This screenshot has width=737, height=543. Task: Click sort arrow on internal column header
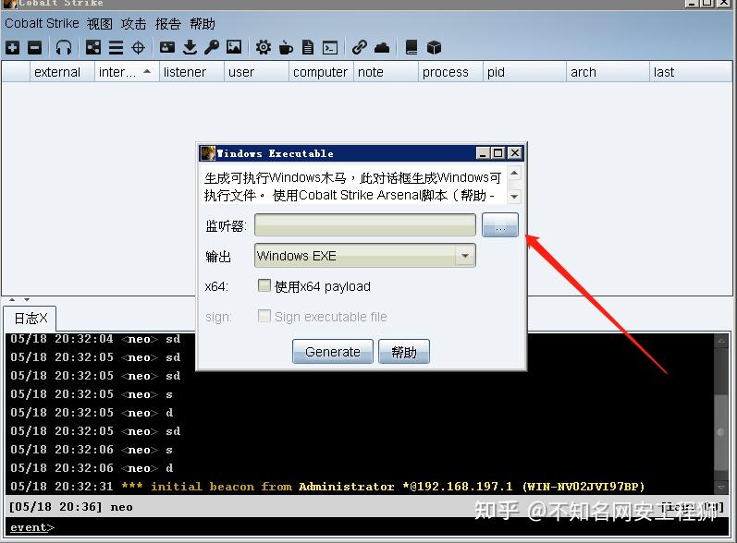(147, 71)
